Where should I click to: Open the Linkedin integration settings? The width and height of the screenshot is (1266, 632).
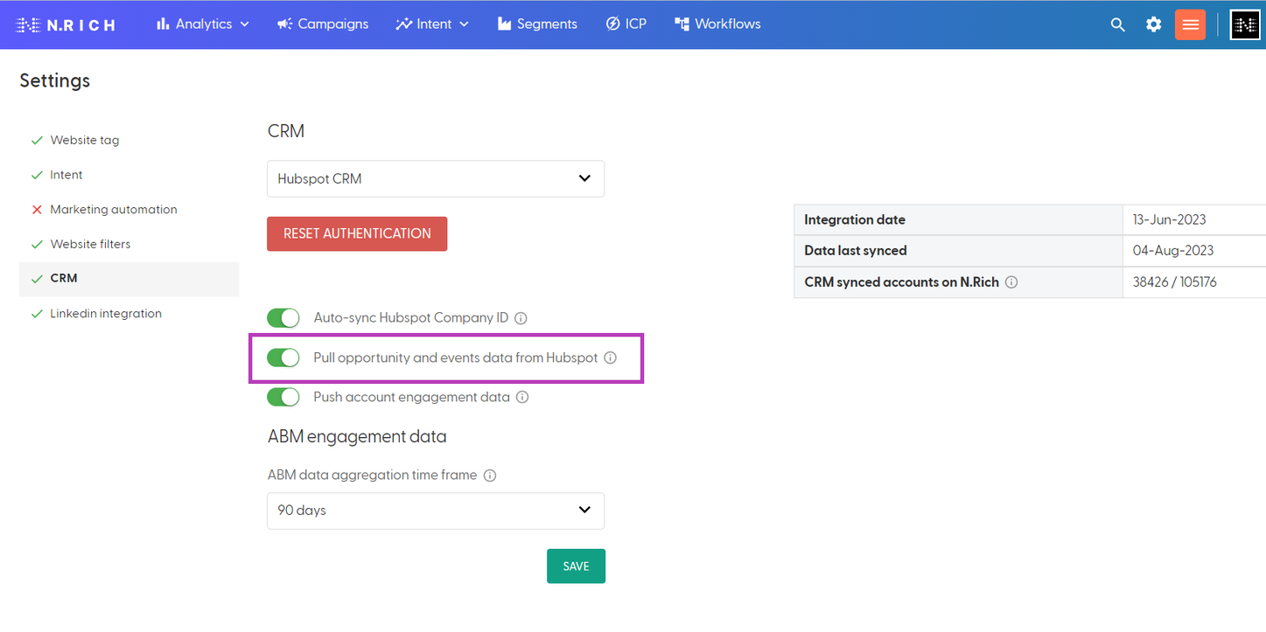click(107, 313)
